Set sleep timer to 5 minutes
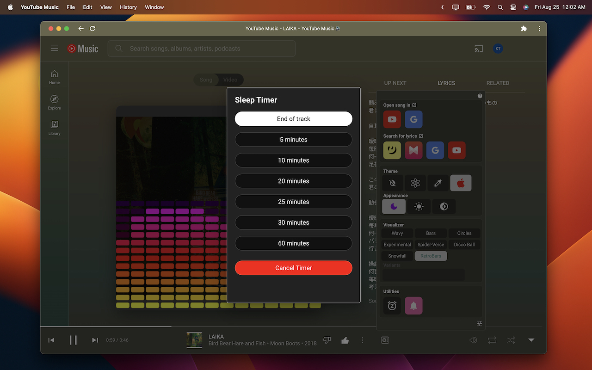The height and width of the screenshot is (370, 592). pyautogui.click(x=294, y=140)
